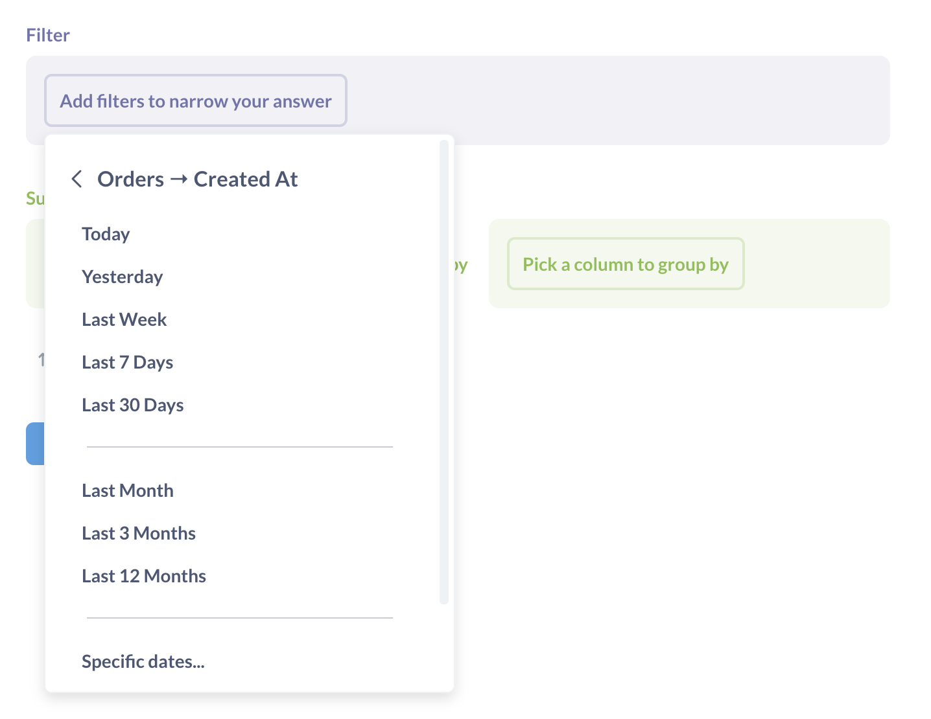Pick the Last Week option
The height and width of the screenshot is (719, 931).
(124, 319)
